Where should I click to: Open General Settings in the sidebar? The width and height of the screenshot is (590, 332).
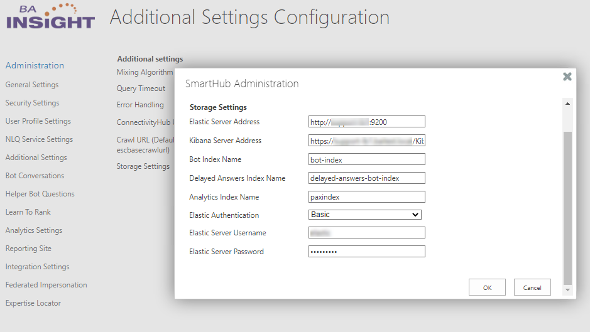32,85
